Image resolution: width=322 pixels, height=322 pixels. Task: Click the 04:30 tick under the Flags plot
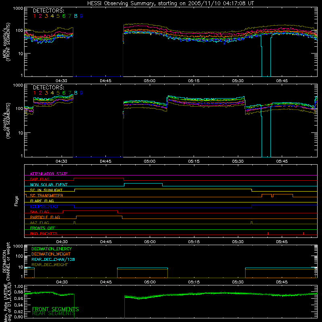pos(62,242)
